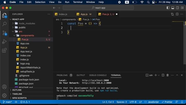Maximize the panel with the up chevron

177,75
